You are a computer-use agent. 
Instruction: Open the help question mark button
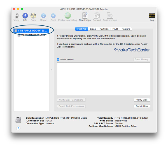(x=18, y=128)
